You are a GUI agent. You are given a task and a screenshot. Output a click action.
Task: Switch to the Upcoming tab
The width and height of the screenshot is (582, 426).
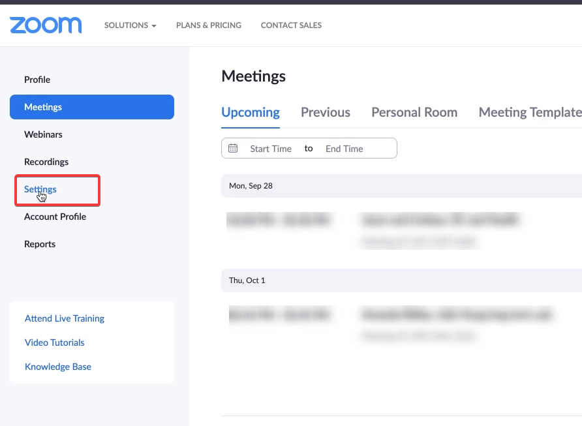pos(251,112)
